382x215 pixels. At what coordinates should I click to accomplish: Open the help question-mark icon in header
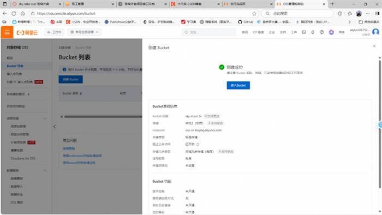coord(322,32)
